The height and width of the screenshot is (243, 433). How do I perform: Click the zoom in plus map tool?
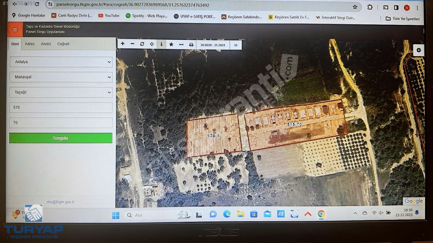point(123,44)
